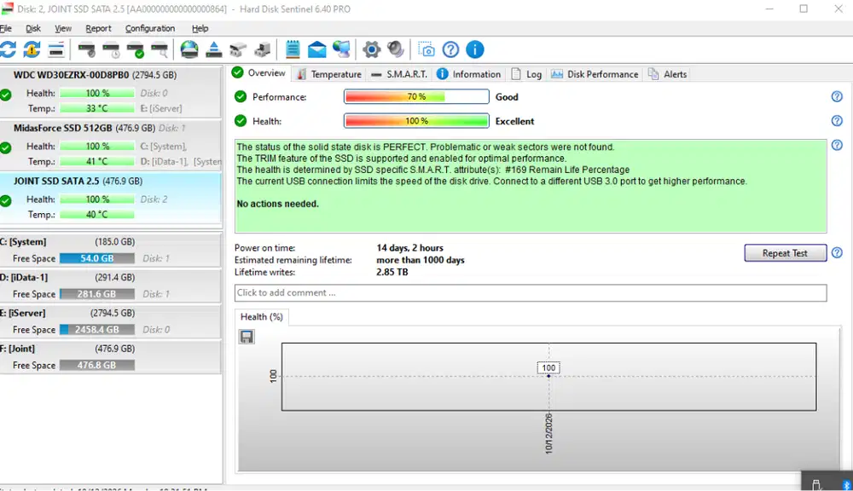Open the blue notepad report icon
Image resolution: width=853 pixels, height=491 pixels.
click(293, 49)
